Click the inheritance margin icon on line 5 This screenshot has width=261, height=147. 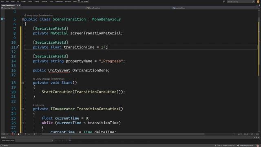point(3,19)
